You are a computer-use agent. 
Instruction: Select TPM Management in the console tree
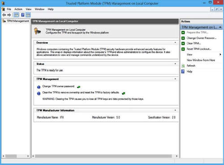click(x=18, y=21)
